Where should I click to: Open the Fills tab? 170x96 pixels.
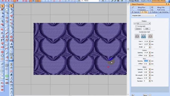tap(144, 12)
